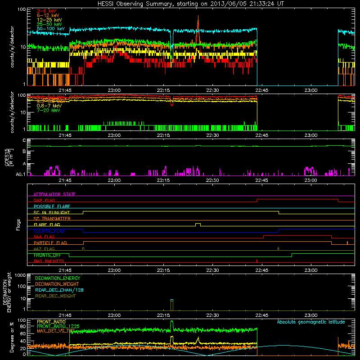Click the PARTICLE_FLAG label
Screen dimensions: 360x360
click(x=50, y=243)
